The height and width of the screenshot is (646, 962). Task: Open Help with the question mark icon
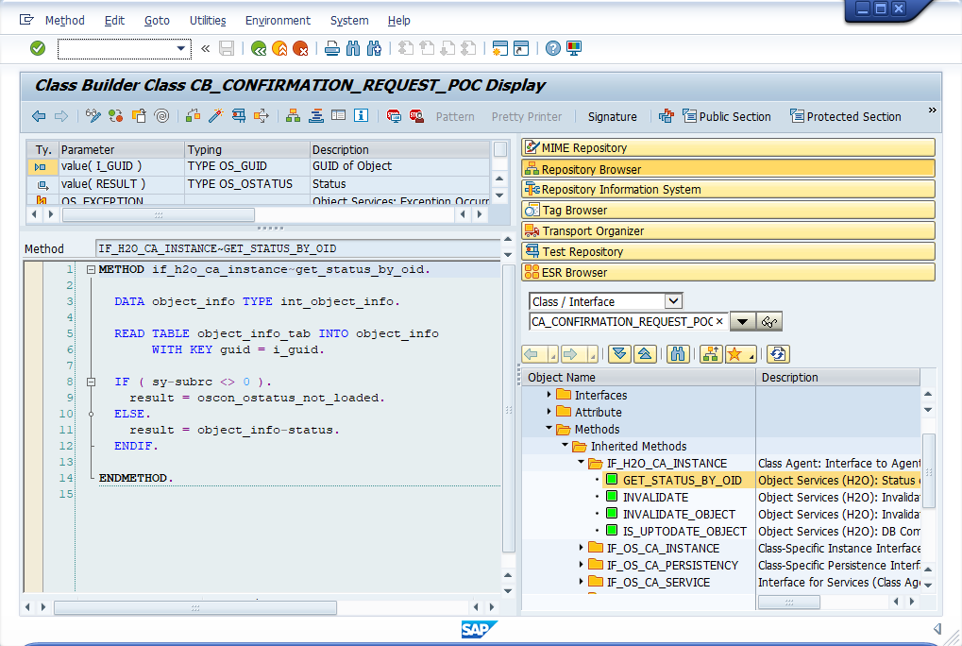(553, 48)
